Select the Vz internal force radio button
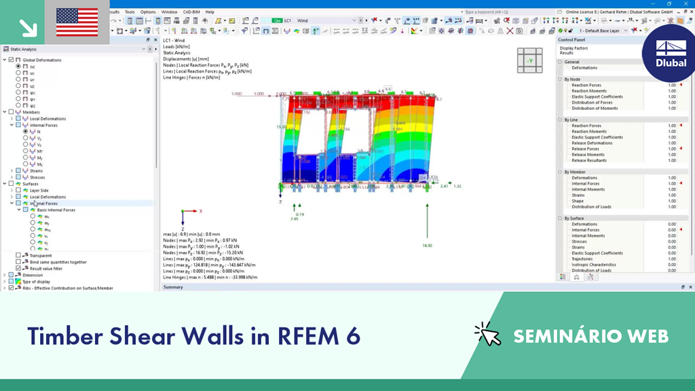Screen dimensions: 695x391 [25, 145]
